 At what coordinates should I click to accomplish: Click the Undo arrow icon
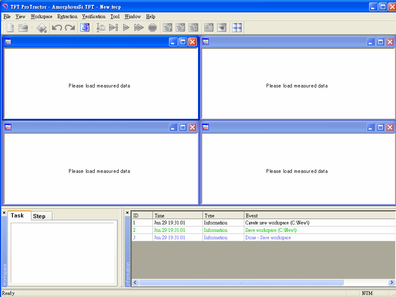[x=57, y=28]
